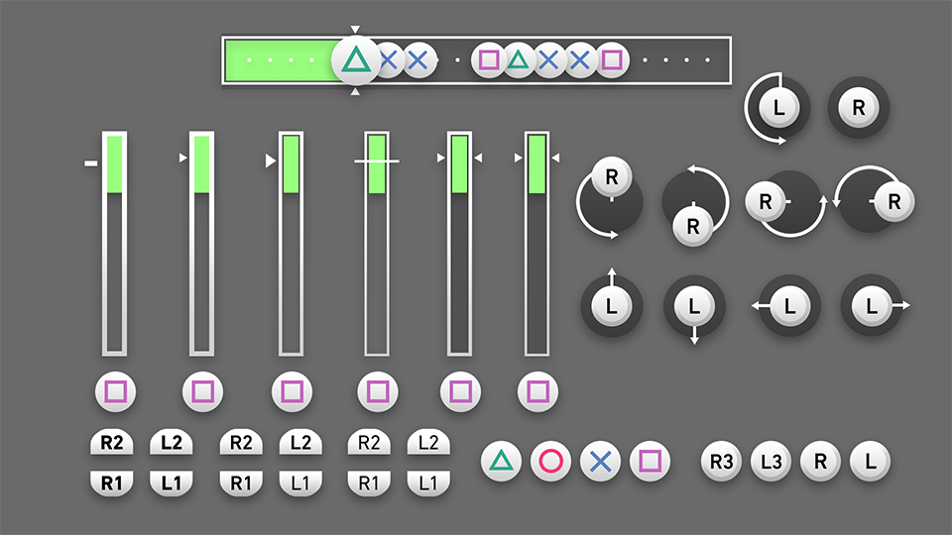Click the rotating R stick with knob at bottom
Image resolution: width=952 pixels, height=535 pixels.
point(694,206)
